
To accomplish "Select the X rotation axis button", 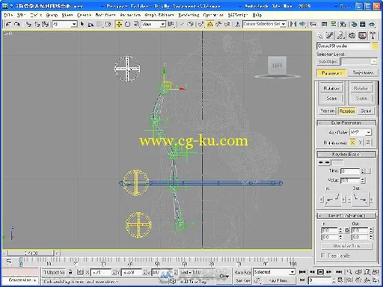I will pos(352,143).
